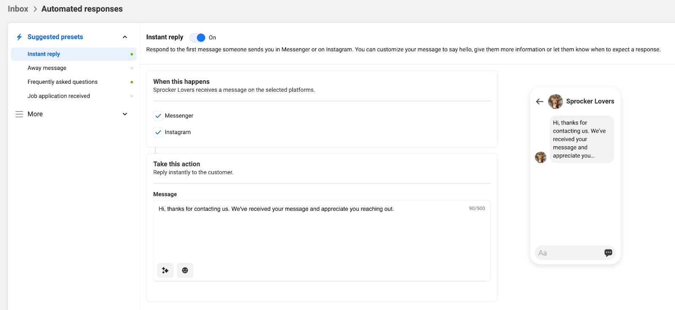Uncheck the Instagram platform checkbox
The height and width of the screenshot is (310, 675).
158,132
